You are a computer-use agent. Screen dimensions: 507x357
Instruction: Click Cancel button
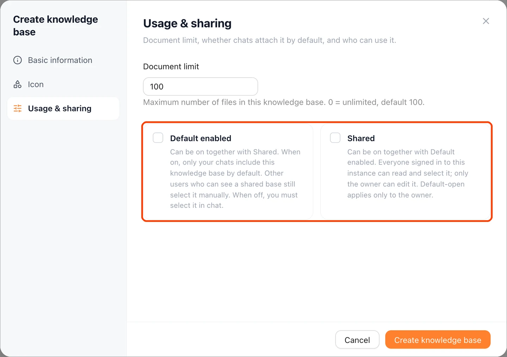357,340
